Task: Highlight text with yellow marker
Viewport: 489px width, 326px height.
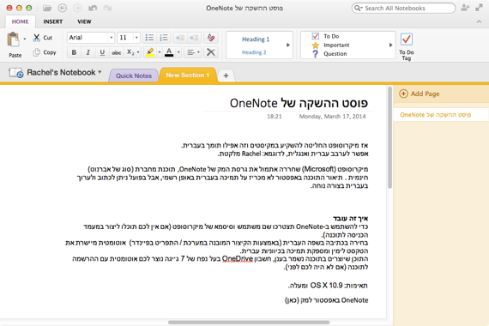Action: point(150,52)
